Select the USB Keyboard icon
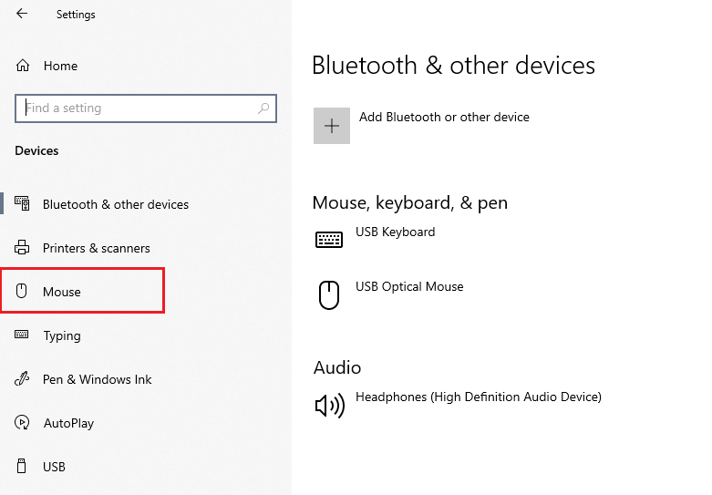Image resolution: width=712 pixels, height=495 pixels. (x=329, y=240)
